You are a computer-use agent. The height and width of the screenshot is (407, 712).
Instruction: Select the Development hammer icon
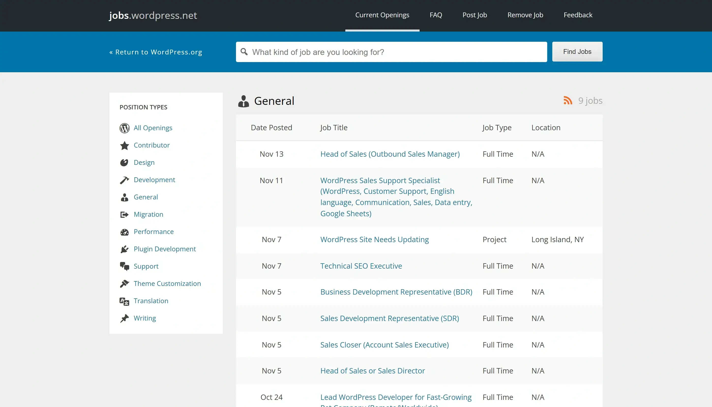[x=125, y=180]
